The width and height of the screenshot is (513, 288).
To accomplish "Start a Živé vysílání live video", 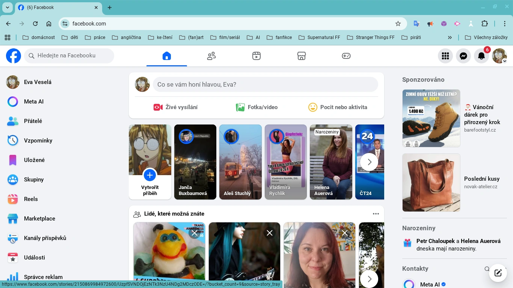I will click(175, 107).
